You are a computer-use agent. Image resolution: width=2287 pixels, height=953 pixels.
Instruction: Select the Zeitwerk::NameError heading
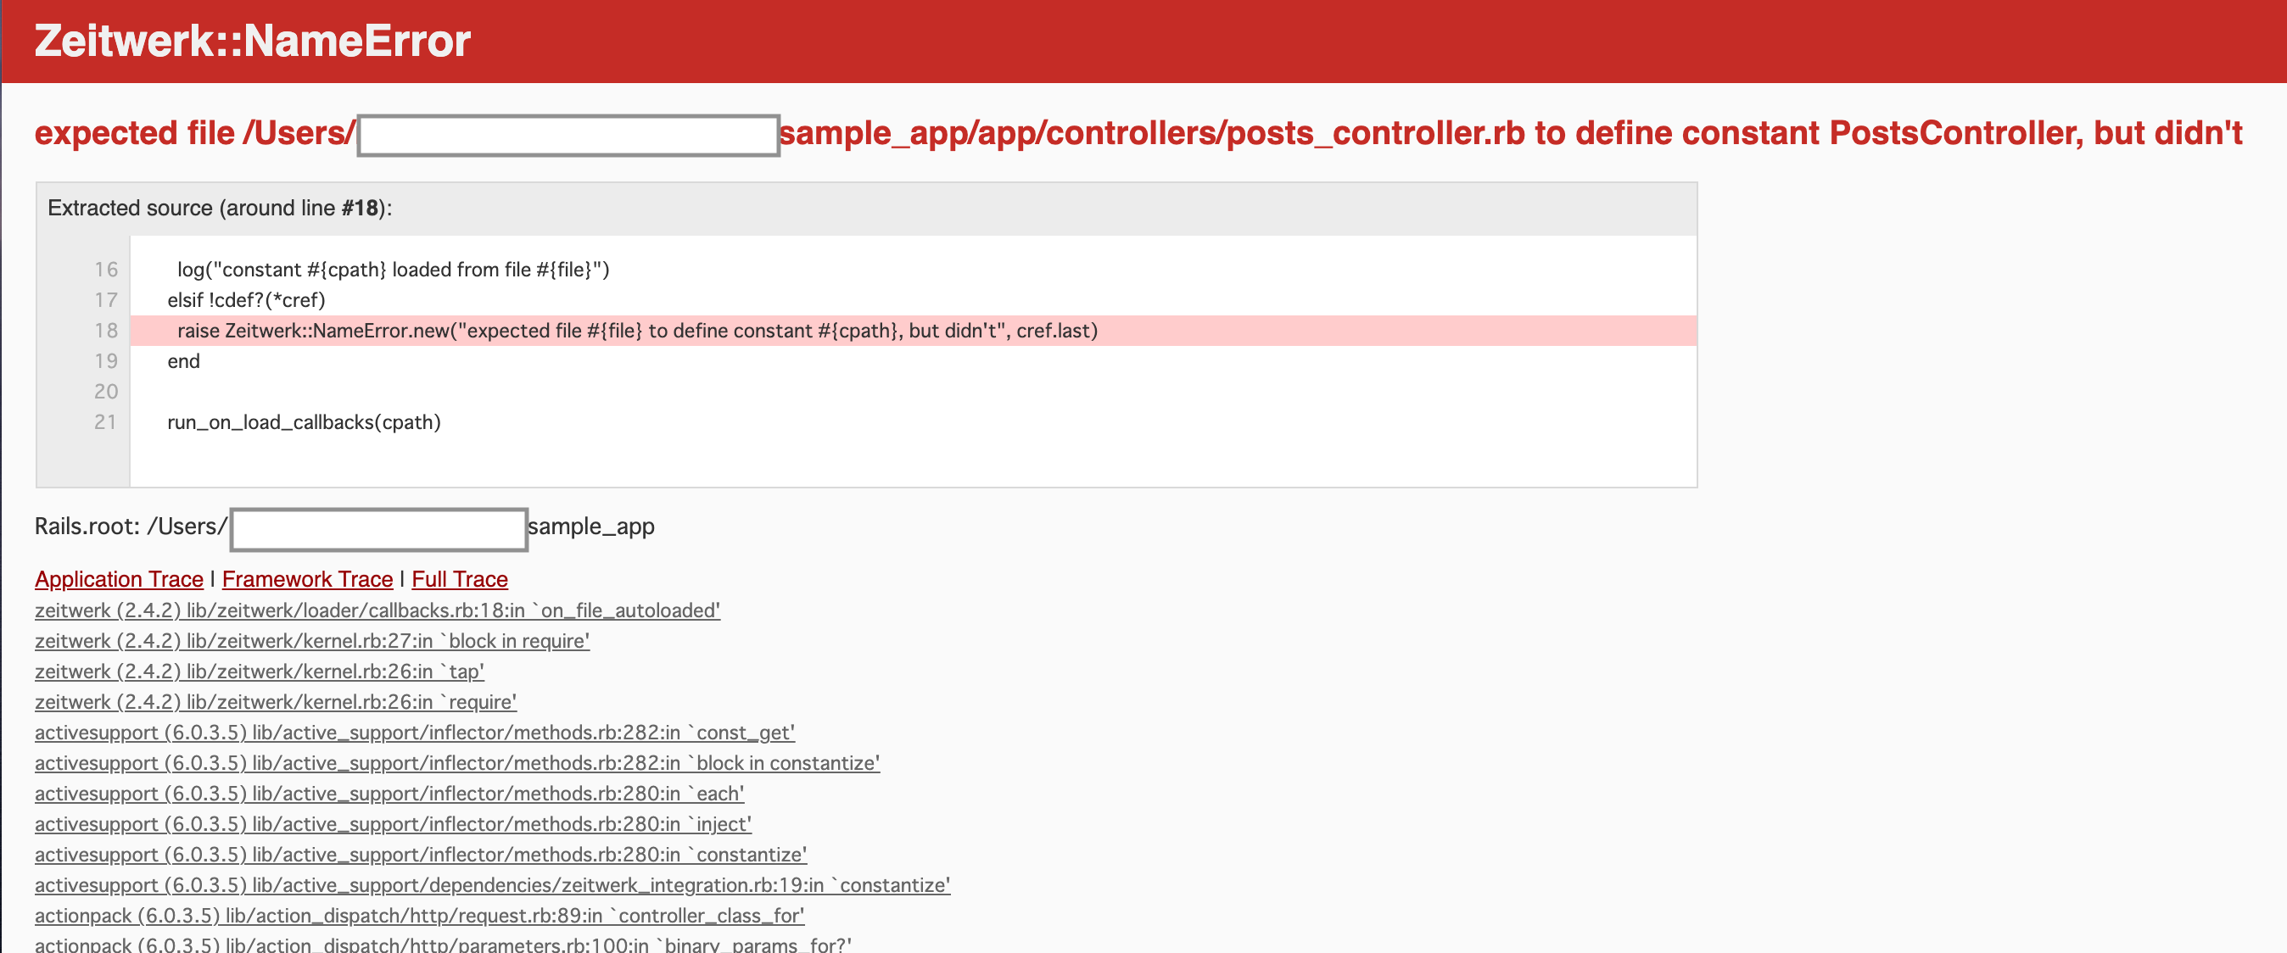[252, 41]
